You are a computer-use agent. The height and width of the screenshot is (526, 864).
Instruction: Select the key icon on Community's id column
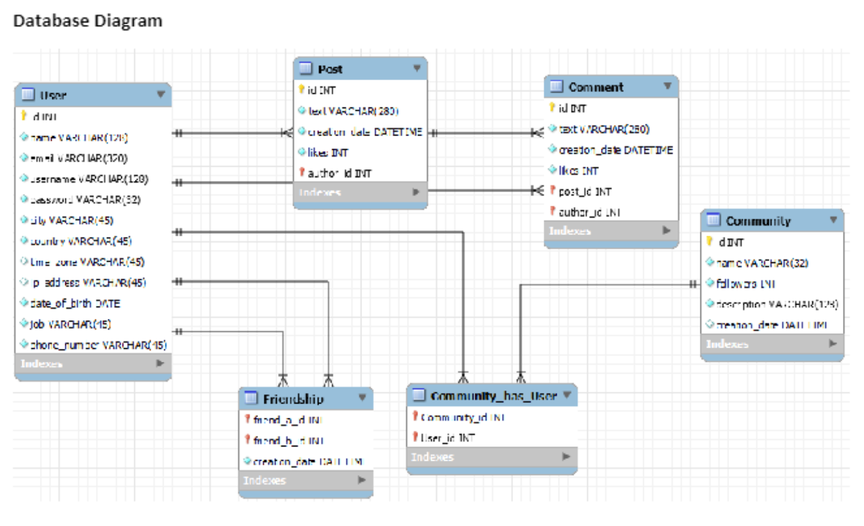708,242
